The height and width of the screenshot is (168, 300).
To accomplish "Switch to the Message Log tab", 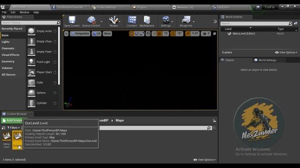I will click(185, 7).
